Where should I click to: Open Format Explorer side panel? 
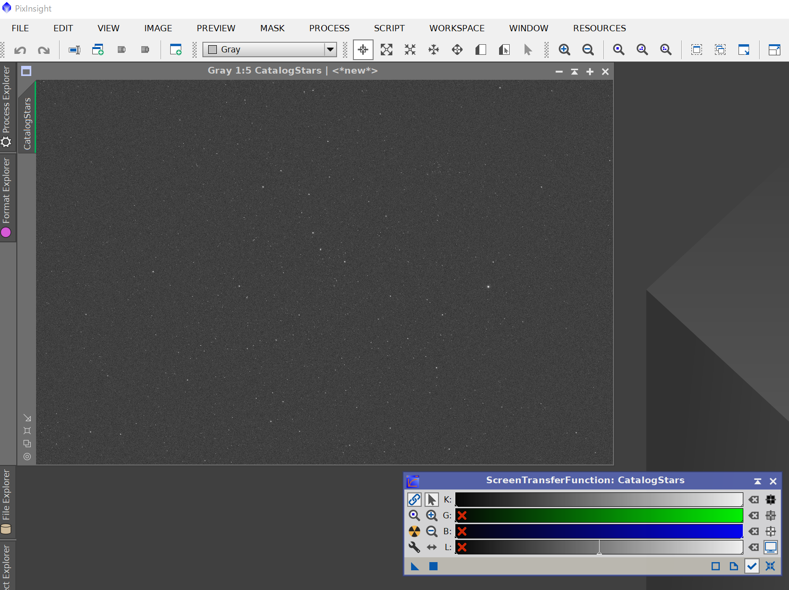[6, 198]
